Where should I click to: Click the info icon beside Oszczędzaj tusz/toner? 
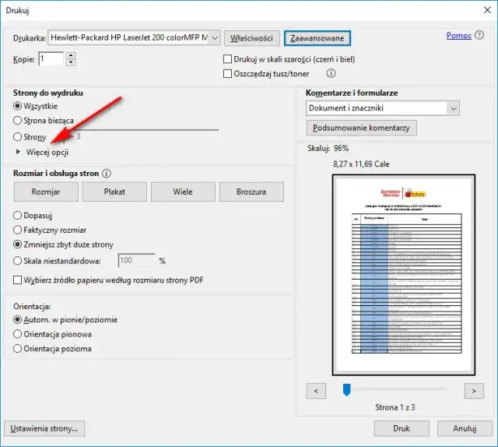pos(331,74)
